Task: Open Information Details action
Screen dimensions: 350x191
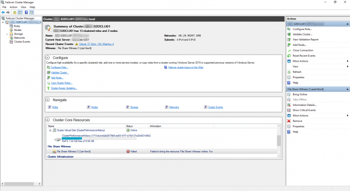Action: pyautogui.click(x=305, y=105)
